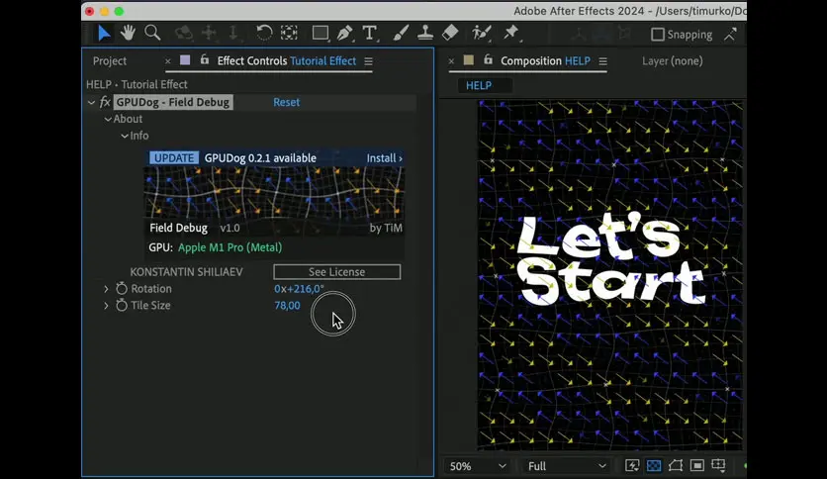The image size is (827, 479).
Task: Click Effect Controls label color square
Action: pos(185,60)
